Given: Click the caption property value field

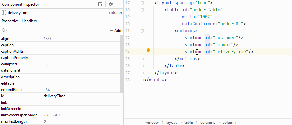Looking at the screenshot, I should pyautogui.click(x=82, y=45).
